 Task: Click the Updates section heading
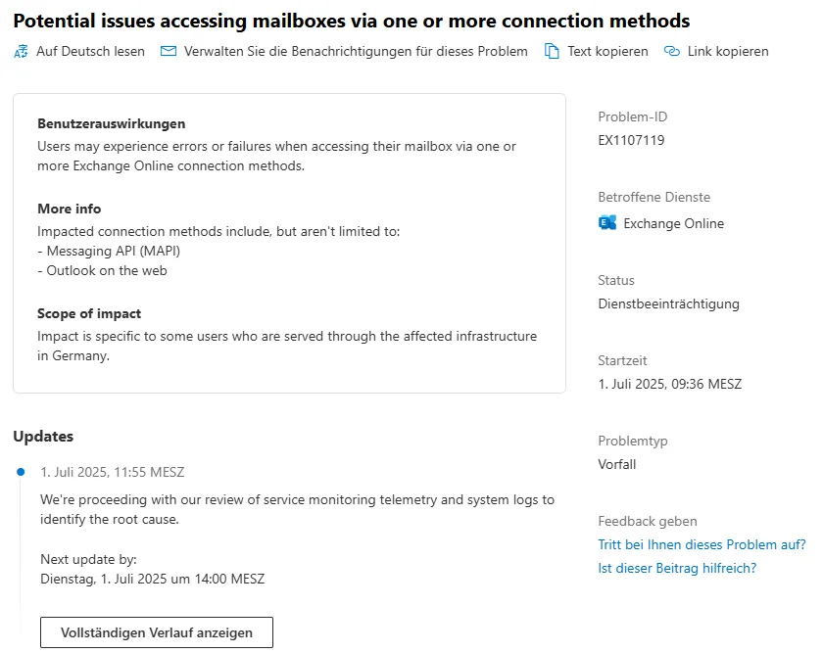click(x=43, y=437)
